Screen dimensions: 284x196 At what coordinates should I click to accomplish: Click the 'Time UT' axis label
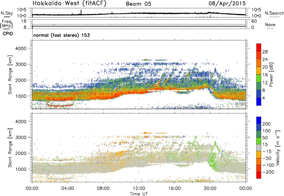(139, 194)
